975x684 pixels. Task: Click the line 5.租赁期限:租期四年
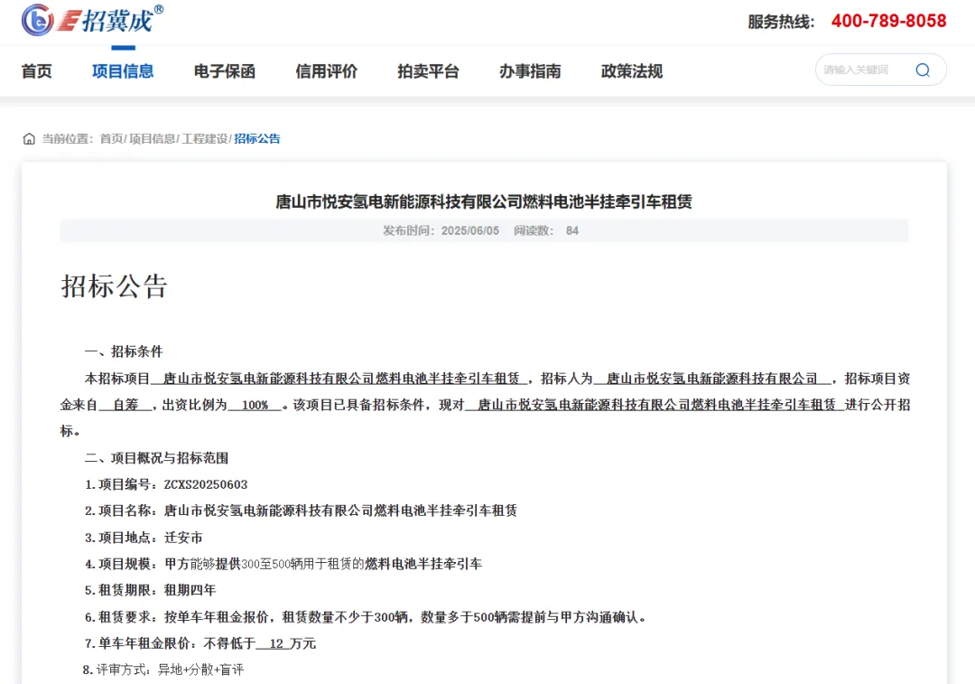pyautogui.click(x=151, y=590)
